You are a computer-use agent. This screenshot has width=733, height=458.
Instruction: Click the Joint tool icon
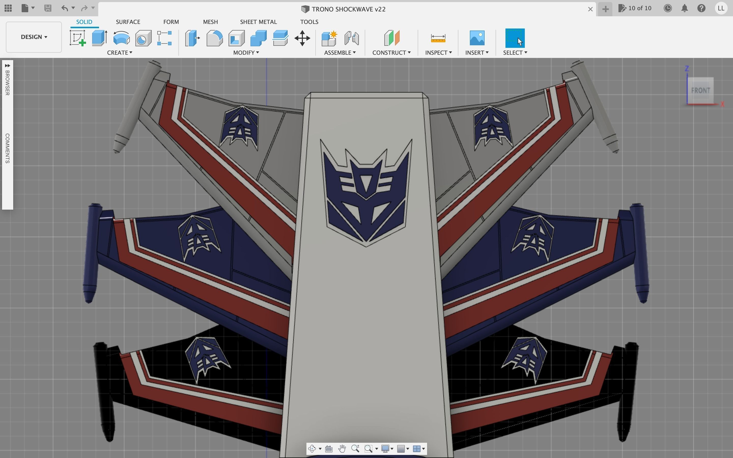[x=352, y=38]
